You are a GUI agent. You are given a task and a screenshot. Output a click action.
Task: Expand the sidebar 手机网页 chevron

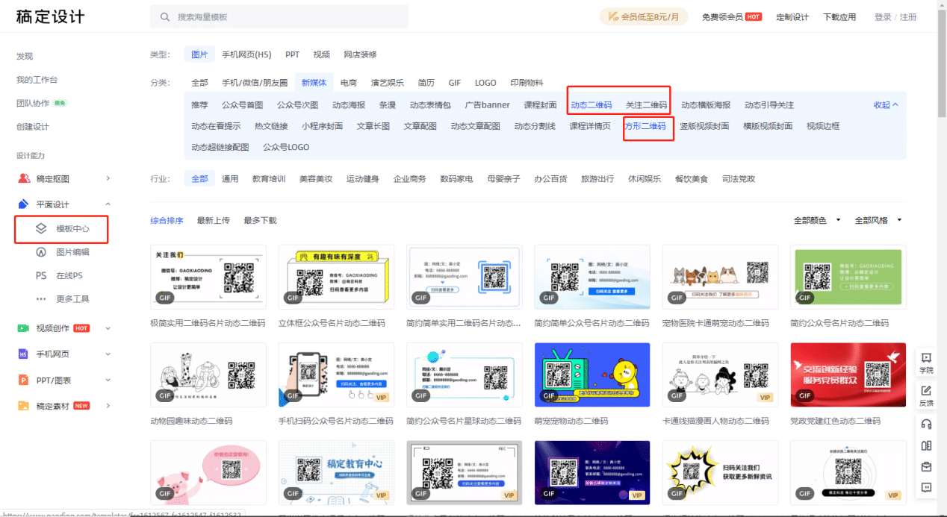click(x=108, y=354)
